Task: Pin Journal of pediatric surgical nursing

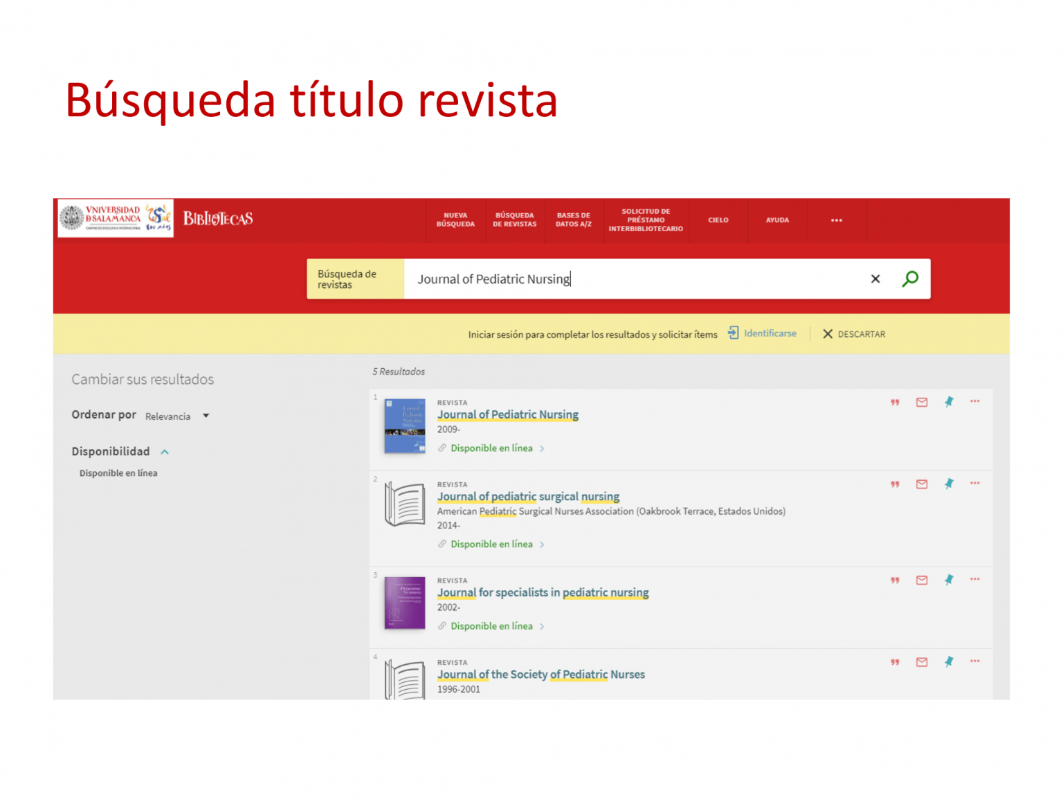Action: coord(949,484)
